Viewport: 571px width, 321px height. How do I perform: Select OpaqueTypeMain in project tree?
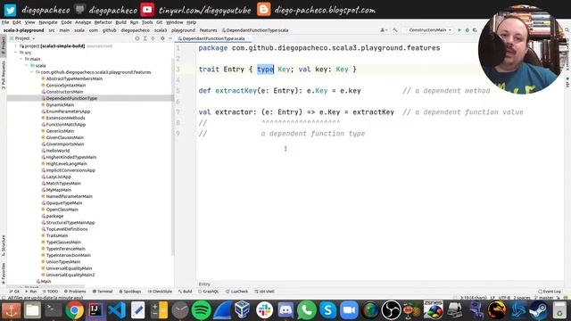pyautogui.click(x=63, y=203)
